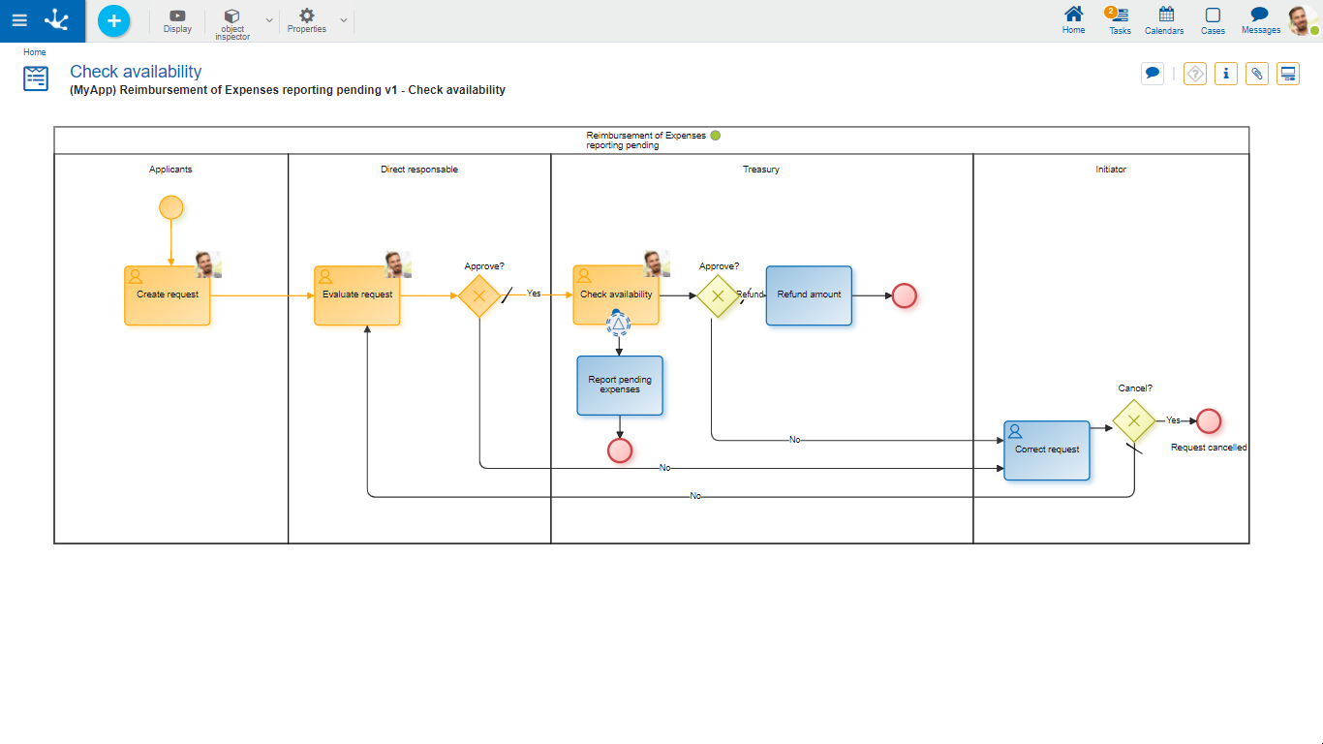Open the user profile avatar menu
The width and height of the screenshot is (1323, 744).
pyautogui.click(x=1303, y=20)
